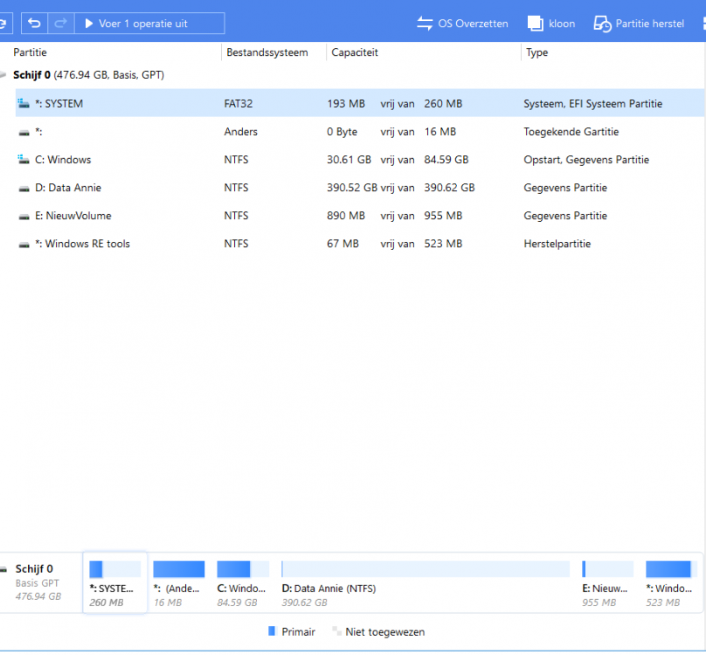Click the C: Windows partition icon in list
Viewport: 706px width, 655px height.
24,160
